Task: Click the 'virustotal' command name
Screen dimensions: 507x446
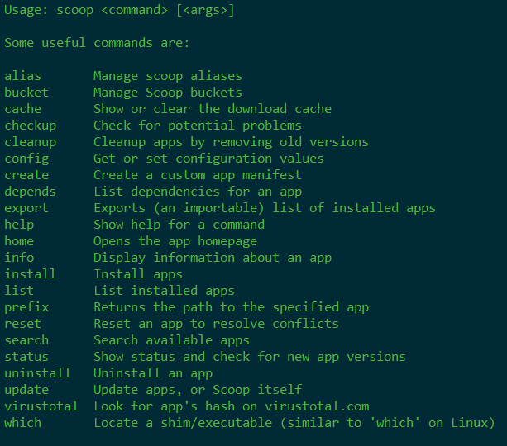Action: 41,406
